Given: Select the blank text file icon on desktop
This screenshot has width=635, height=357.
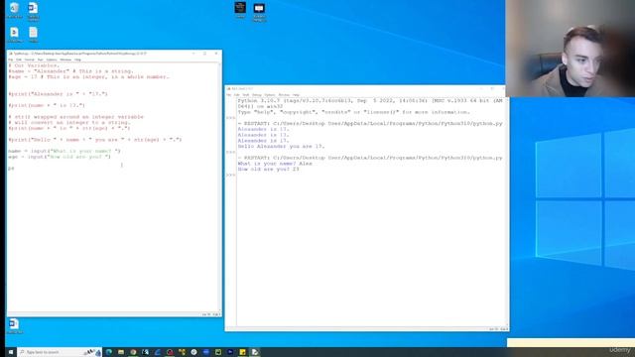Looking at the screenshot, I should coord(33,35).
